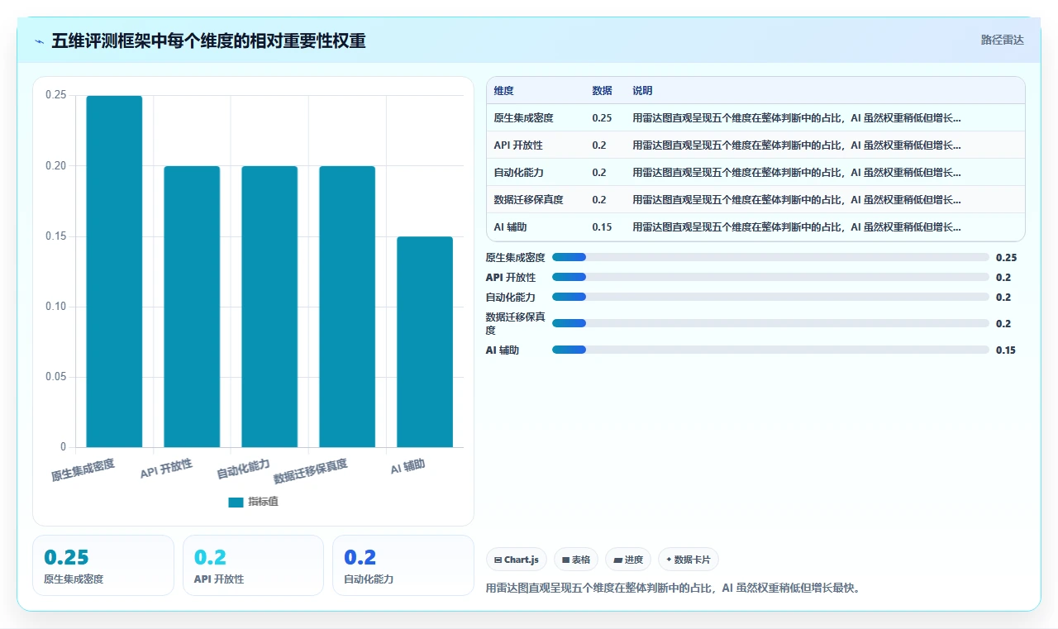
Task: Open the 0.25 原生集成密度 stat card
Action: pos(103,565)
